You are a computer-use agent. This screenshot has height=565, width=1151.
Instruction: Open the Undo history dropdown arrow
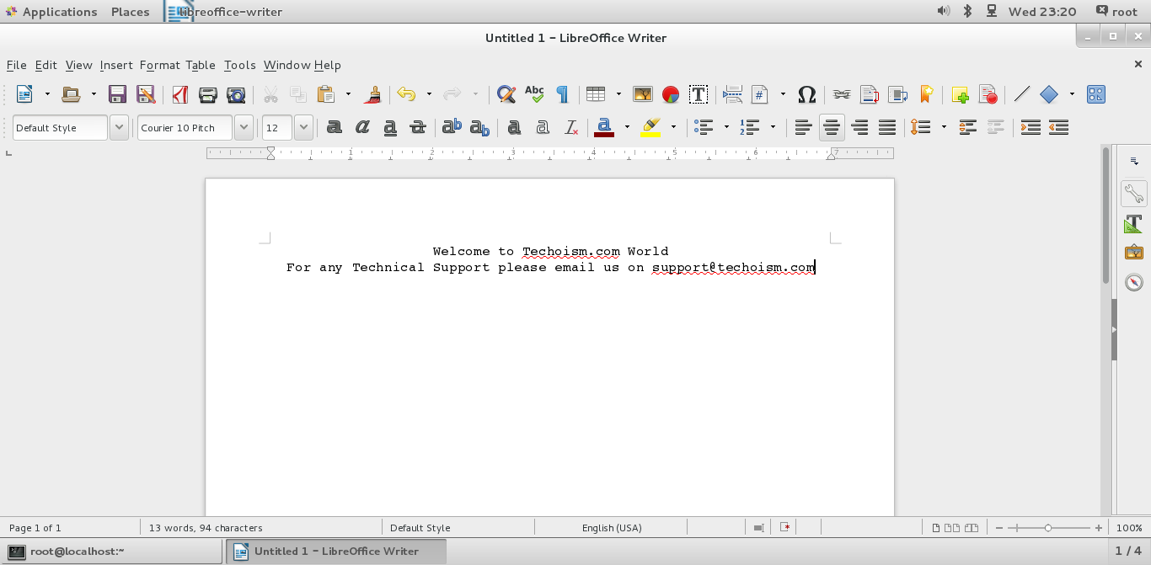point(429,94)
